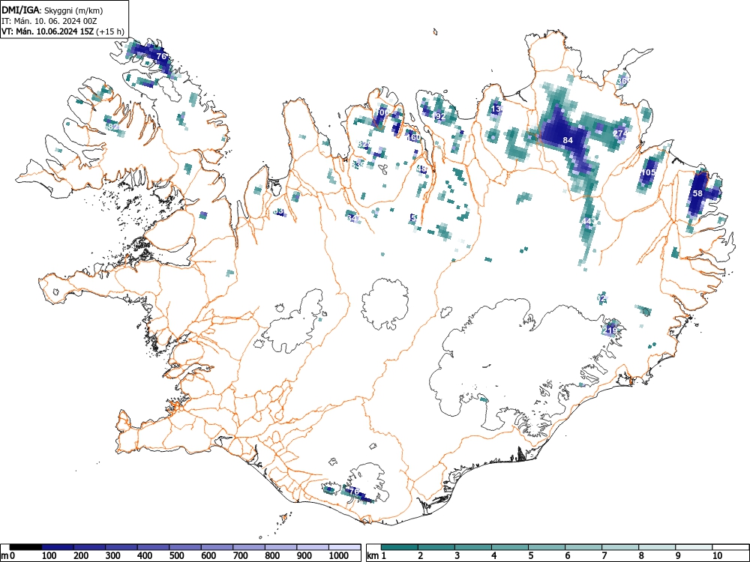750x562 pixels.
Task: Select the 'IT: Mán. 10. 06. 2024 00Z' line
Action: click(49, 21)
